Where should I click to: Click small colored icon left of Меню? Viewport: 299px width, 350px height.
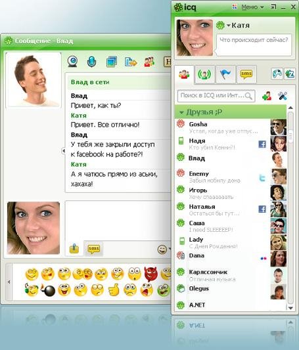pos(234,7)
